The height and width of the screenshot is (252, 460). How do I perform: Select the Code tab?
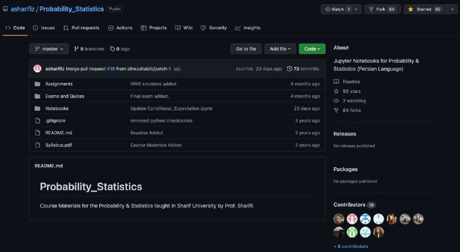coord(16,28)
